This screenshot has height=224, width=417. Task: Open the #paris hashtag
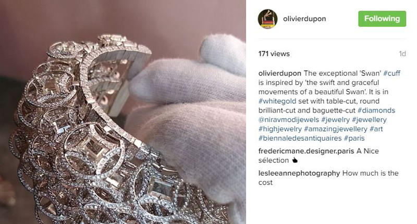click(x=354, y=138)
